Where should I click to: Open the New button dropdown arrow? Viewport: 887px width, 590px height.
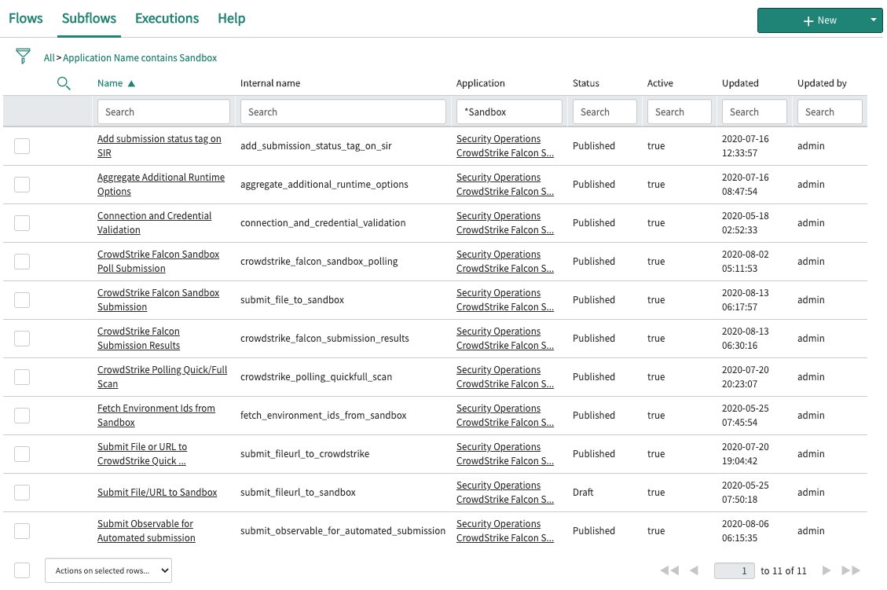pyautogui.click(x=874, y=20)
